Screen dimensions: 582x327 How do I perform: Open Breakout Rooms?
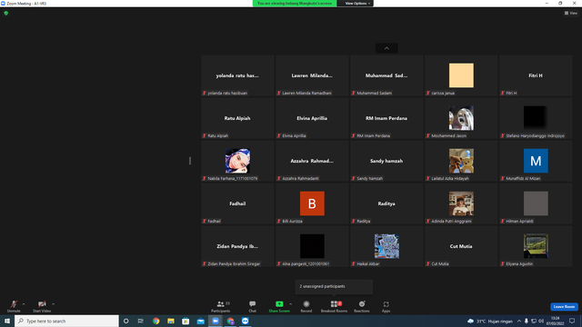334,306
